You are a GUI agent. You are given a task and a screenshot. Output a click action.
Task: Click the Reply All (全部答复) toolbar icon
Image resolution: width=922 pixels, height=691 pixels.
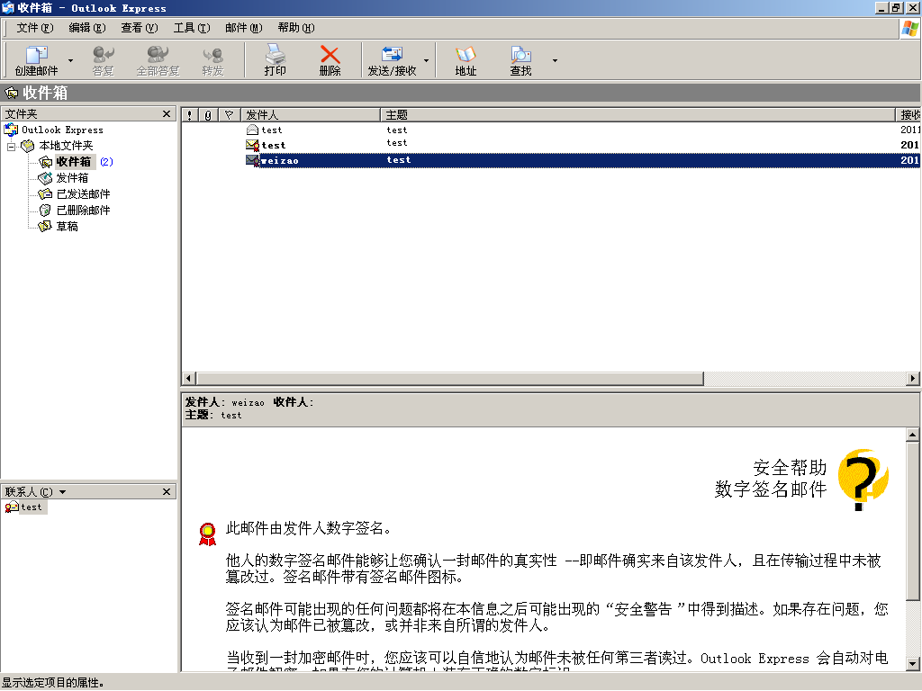coord(158,59)
